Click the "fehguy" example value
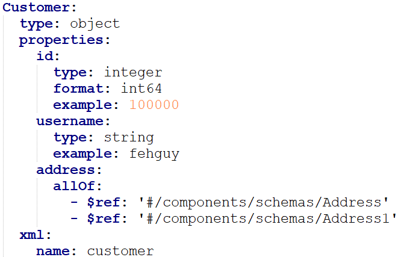Viewport: 398px width, 257px height. (x=154, y=153)
